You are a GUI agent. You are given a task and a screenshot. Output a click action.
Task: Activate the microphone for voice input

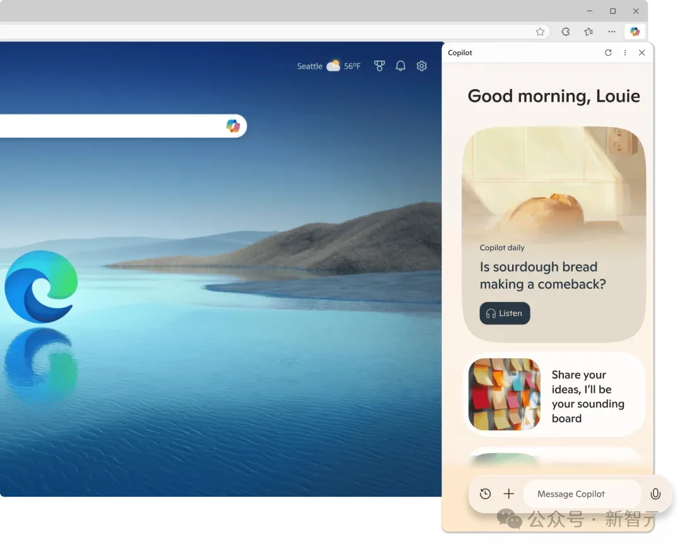[655, 494]
